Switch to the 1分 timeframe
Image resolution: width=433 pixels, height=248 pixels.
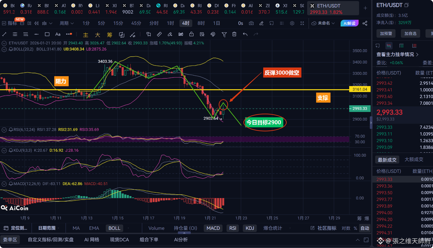click(86, 23)
